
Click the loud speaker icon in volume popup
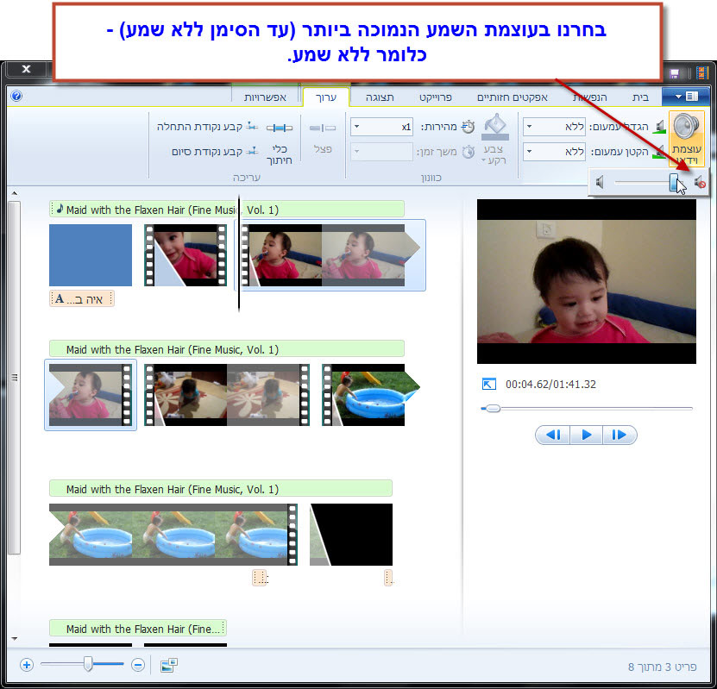[x=600, y=183]
